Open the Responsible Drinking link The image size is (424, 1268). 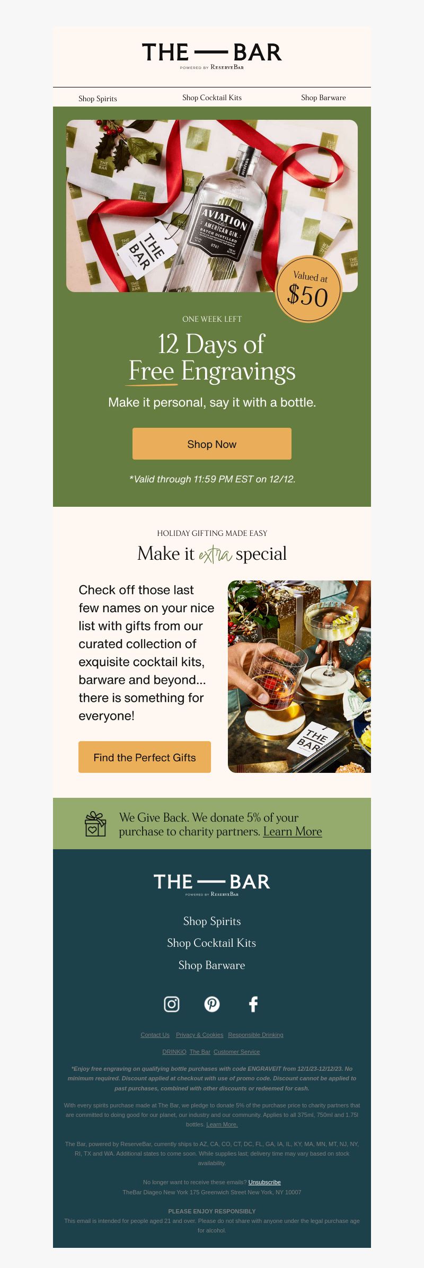click(x=255, y=1035)
